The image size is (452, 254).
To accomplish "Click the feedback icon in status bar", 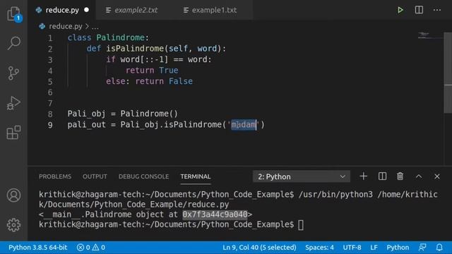I will (x=422, y=248).
